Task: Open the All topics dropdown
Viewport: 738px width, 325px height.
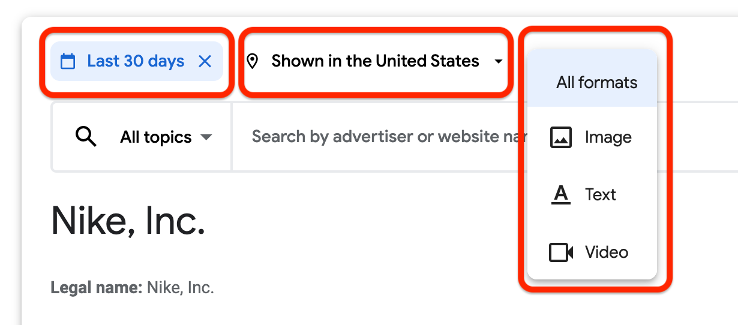Action: tap(156, 137)
